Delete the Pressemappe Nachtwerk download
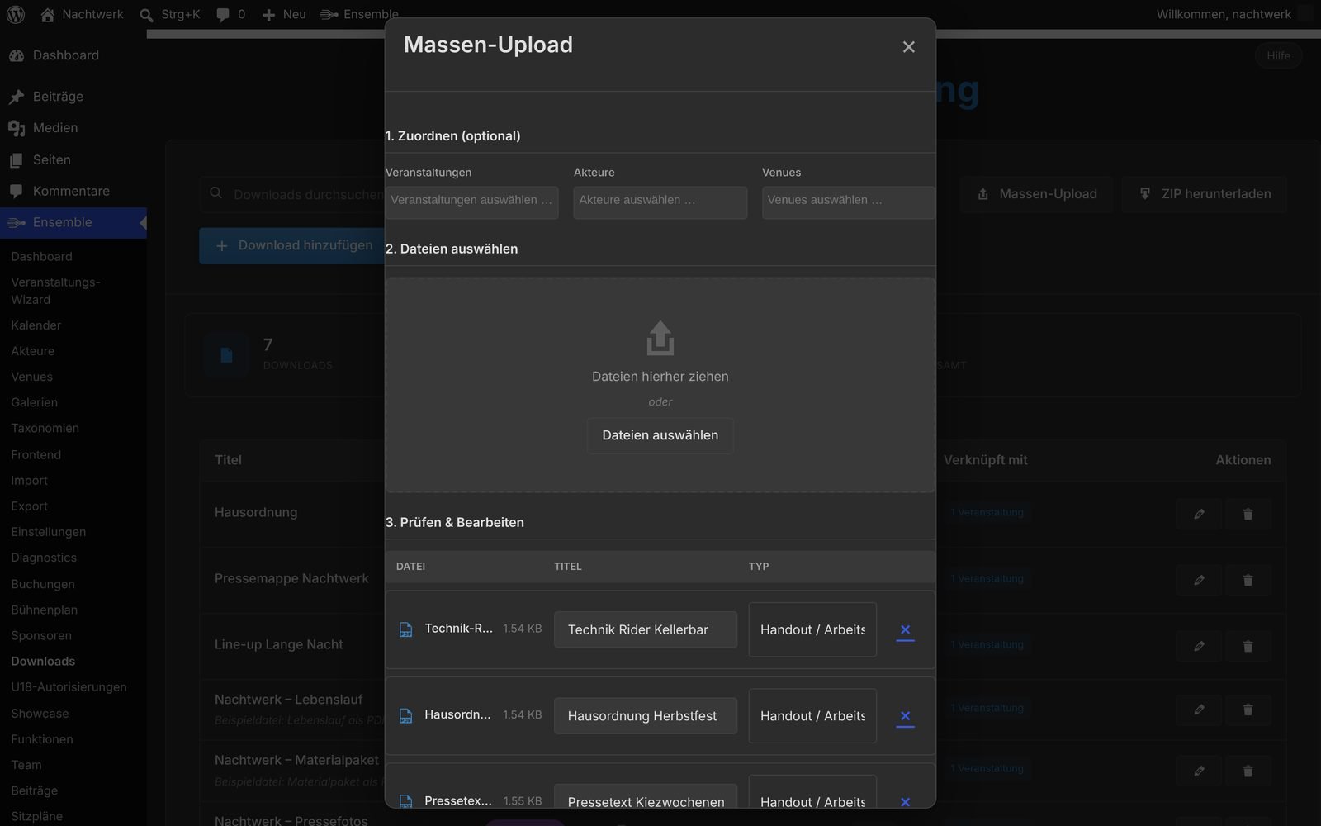Viewport: 1321px width, 826px height. pyautogui.click(x=1248, y=580)
